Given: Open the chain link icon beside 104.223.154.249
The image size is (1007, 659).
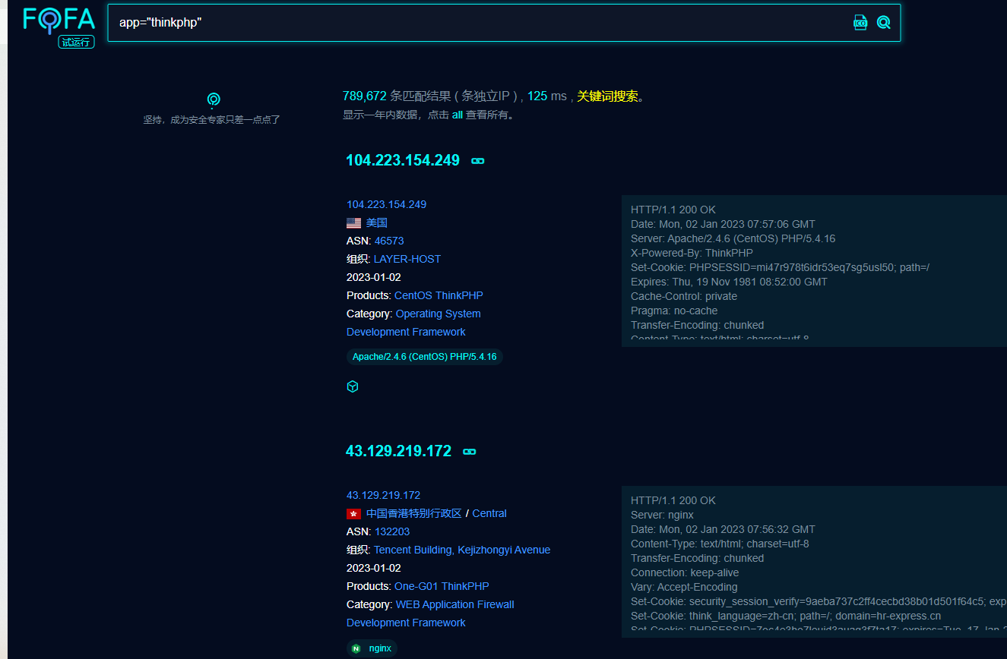Looking at the screenshot, I should [x=478, y=161].
